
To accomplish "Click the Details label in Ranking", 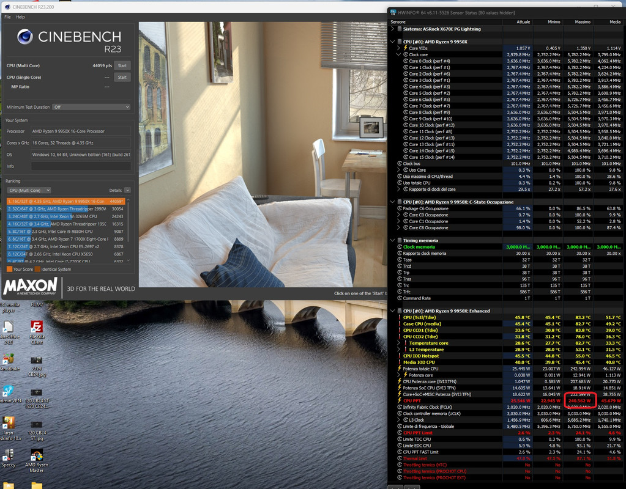I will [x=116, y=190].
